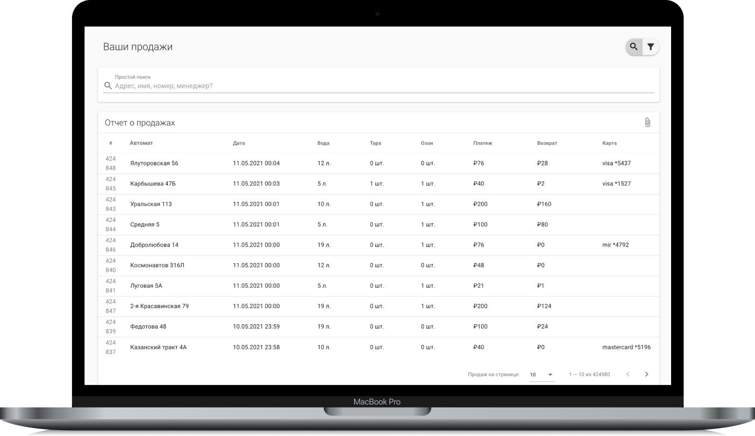Click the '1 — 10 из 424580' pagination text
The width and height of the screenshot is (755, 436).
click(x=589, y=375)
